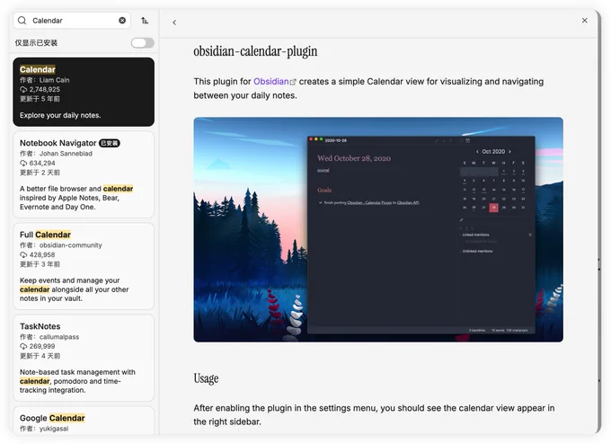Click author name Liam Cain
611x444 pixels.
click(x=54, y=80)
